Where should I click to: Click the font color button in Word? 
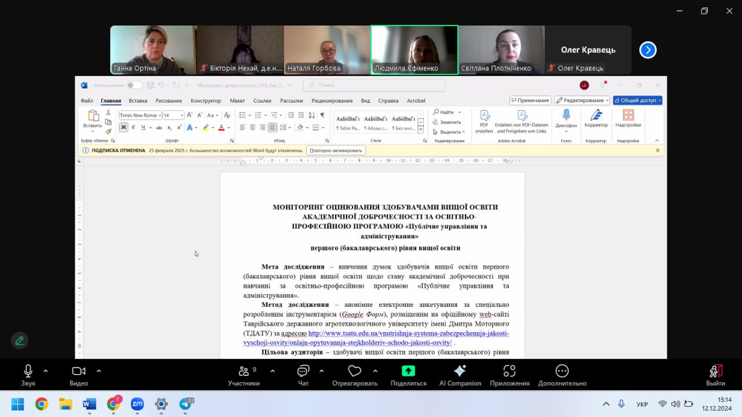[222, 128]
